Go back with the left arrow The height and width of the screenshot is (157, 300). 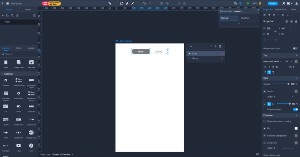[x=3, y=3]
